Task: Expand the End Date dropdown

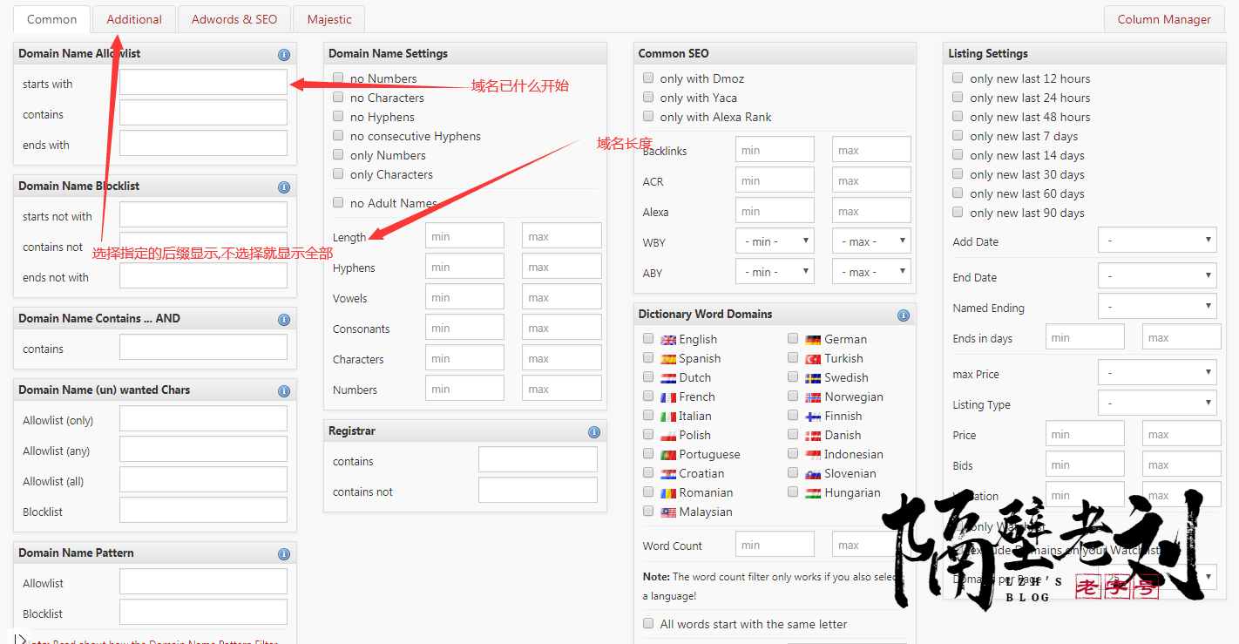Action: 1157,276
